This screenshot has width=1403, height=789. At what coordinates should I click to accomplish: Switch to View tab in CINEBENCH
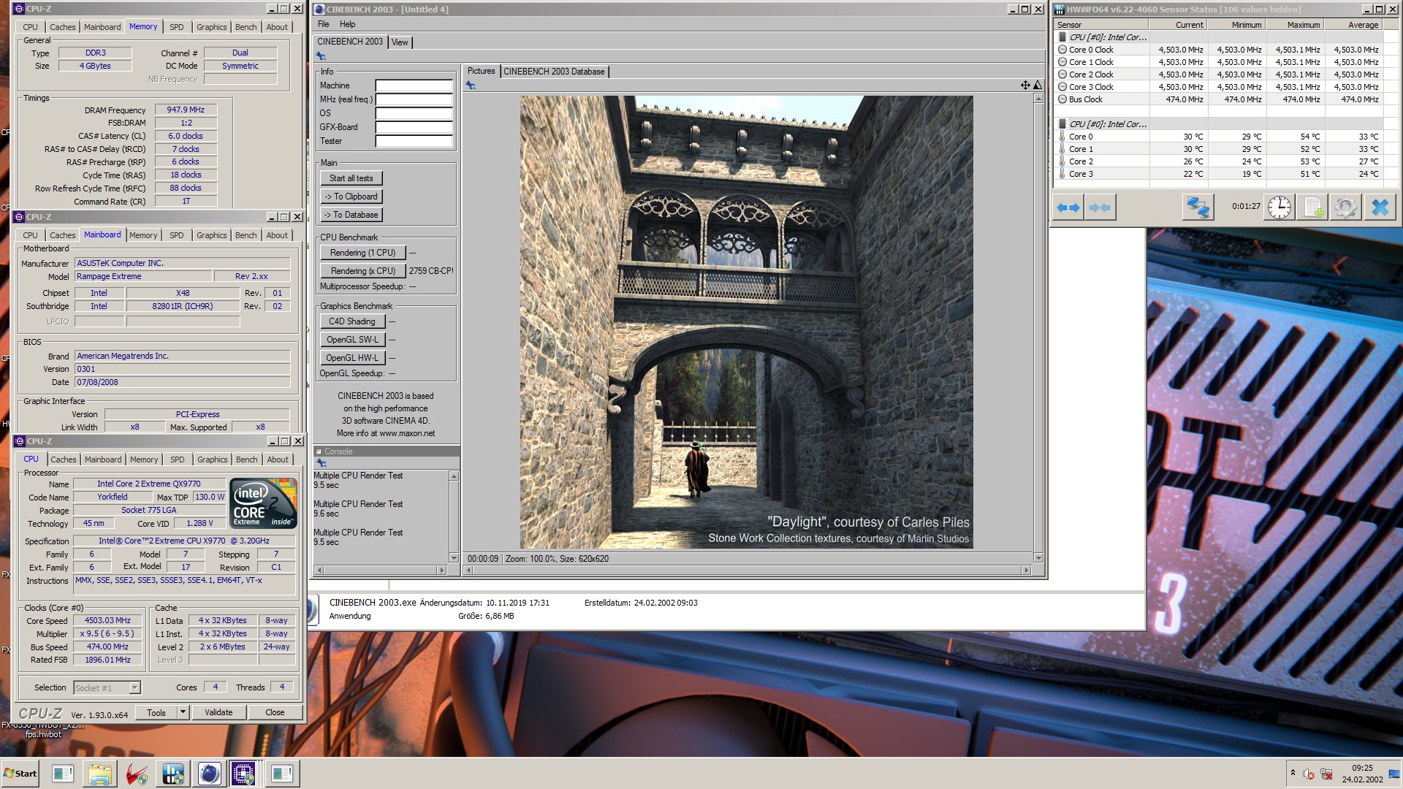tap(400, 42)
